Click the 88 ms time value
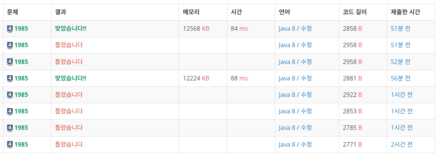This screenshot has height=156, width=438. pos(239,79)
